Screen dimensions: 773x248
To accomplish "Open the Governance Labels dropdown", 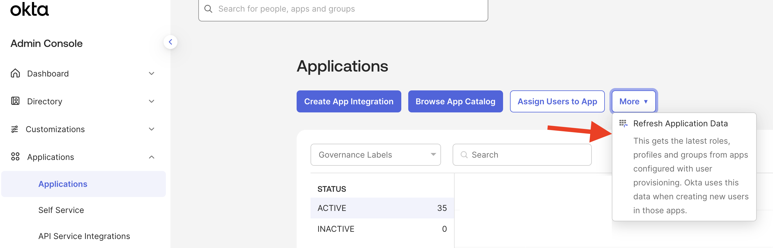I will point(375,155).
